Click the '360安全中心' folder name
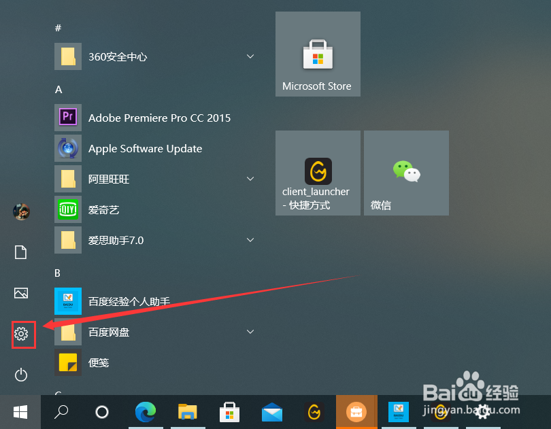 118,57
